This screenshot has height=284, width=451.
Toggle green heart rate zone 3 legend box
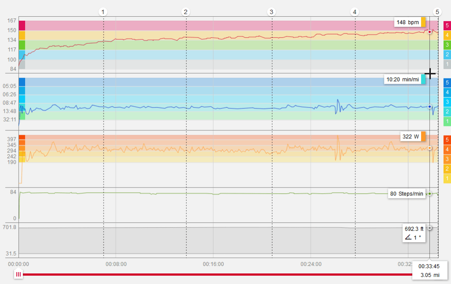[x=447, y=45]
